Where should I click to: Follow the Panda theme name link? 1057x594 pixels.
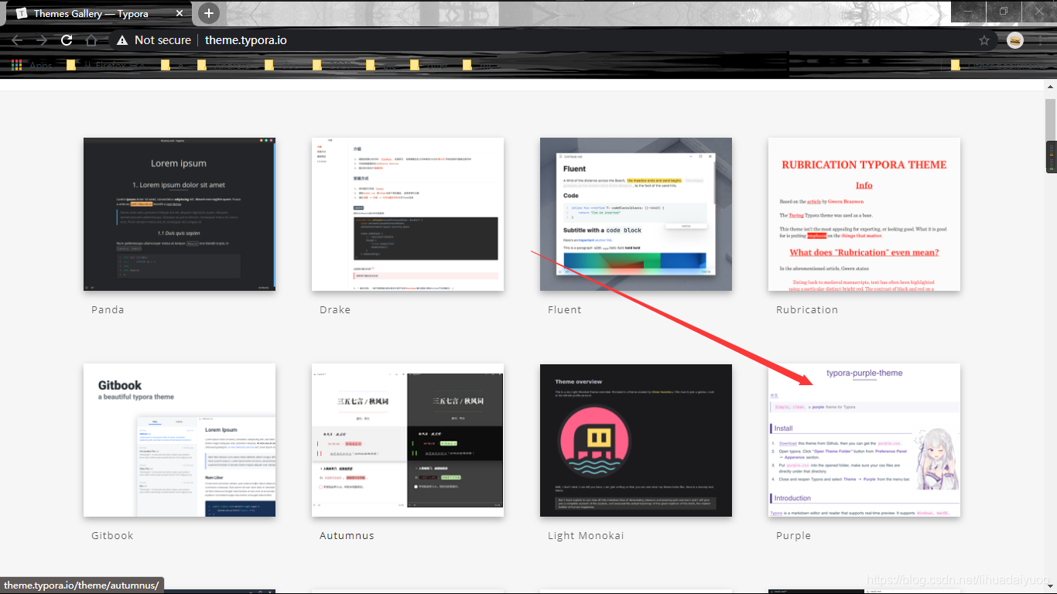tap(108, 309)
